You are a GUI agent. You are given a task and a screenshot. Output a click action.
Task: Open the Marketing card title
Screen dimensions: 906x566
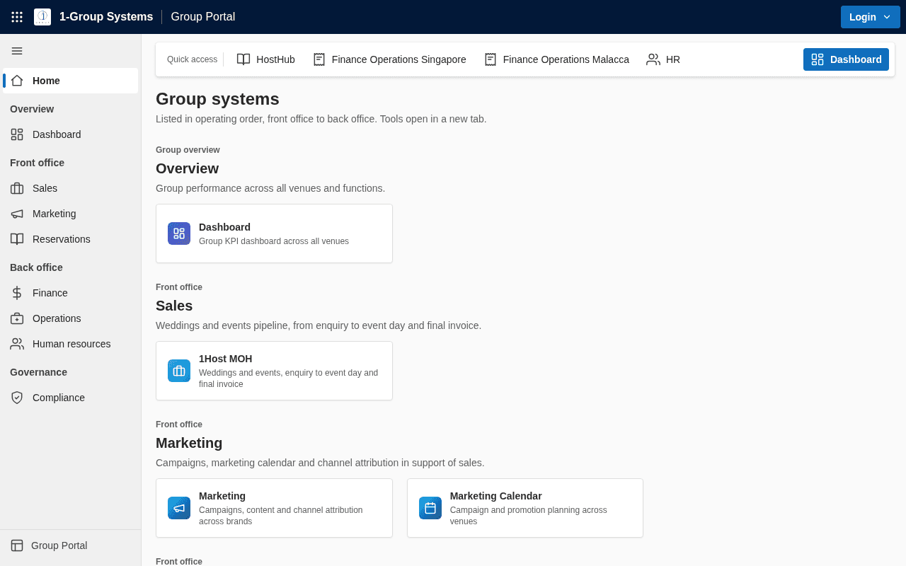[x=222, y=496]
